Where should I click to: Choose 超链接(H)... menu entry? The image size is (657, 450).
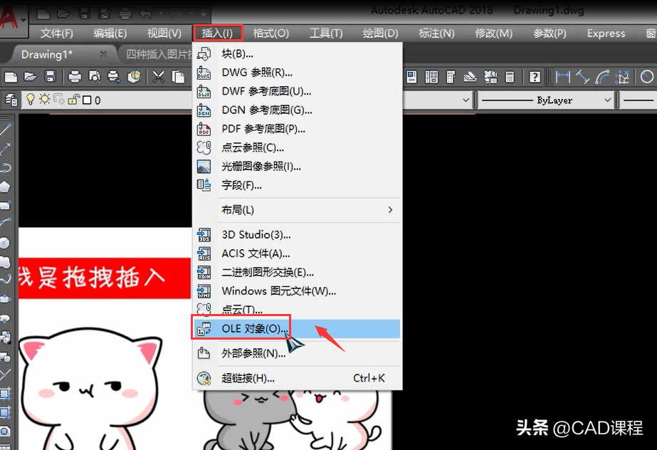coord(298,378)
